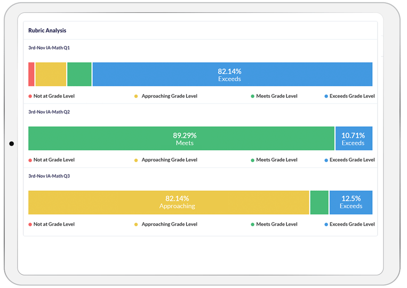The width and height of the screenshot is (407, 288).
Task: Tap the tablet's camera dot on the left bezel
Action: pyautogui.click(x=12, y=144)
